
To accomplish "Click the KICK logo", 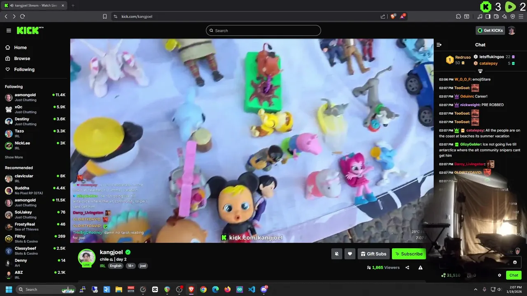I will click(30, 30).
